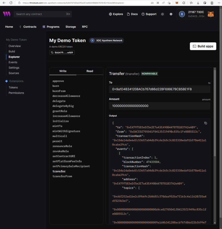The width and height of the screenshot is (222, 229).
Task: Open the XDC Apothem Network chain badge
Action: coord(106,40)
